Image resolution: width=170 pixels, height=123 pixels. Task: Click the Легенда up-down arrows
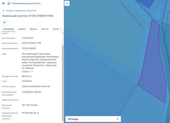pos(117,119)
